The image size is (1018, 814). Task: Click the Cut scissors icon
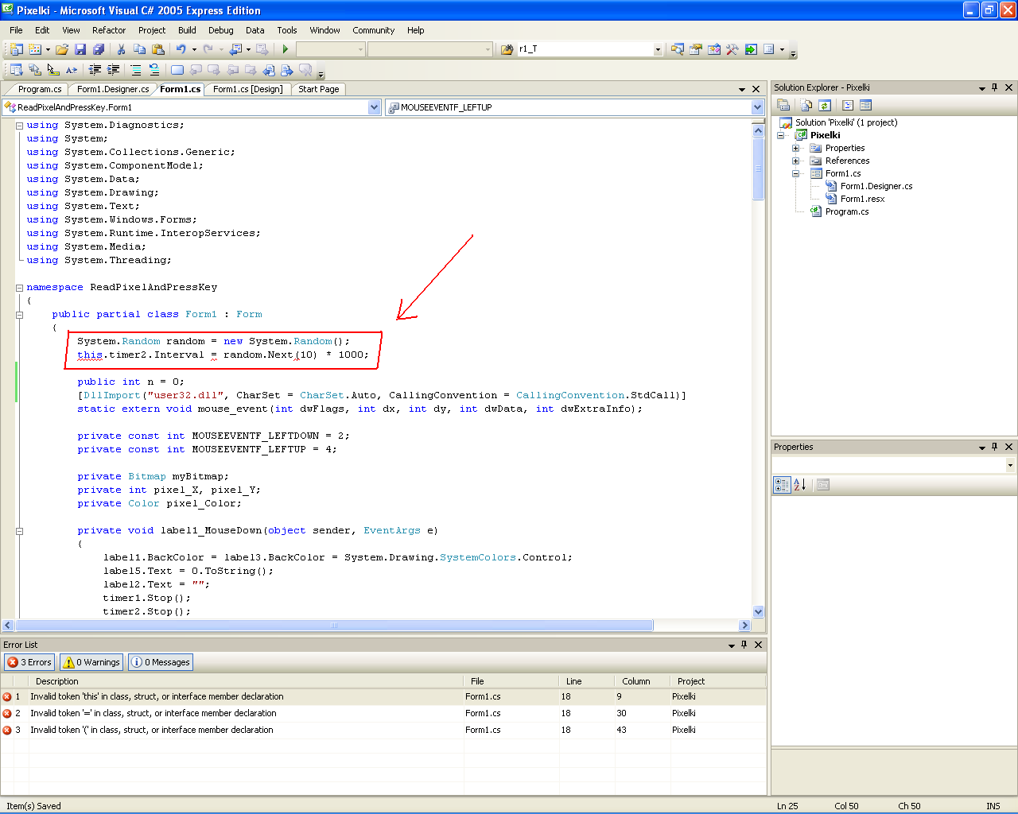coord(122,49)
